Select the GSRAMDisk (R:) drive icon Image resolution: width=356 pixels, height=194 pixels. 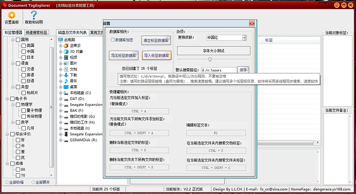click(x=66, y=140)
